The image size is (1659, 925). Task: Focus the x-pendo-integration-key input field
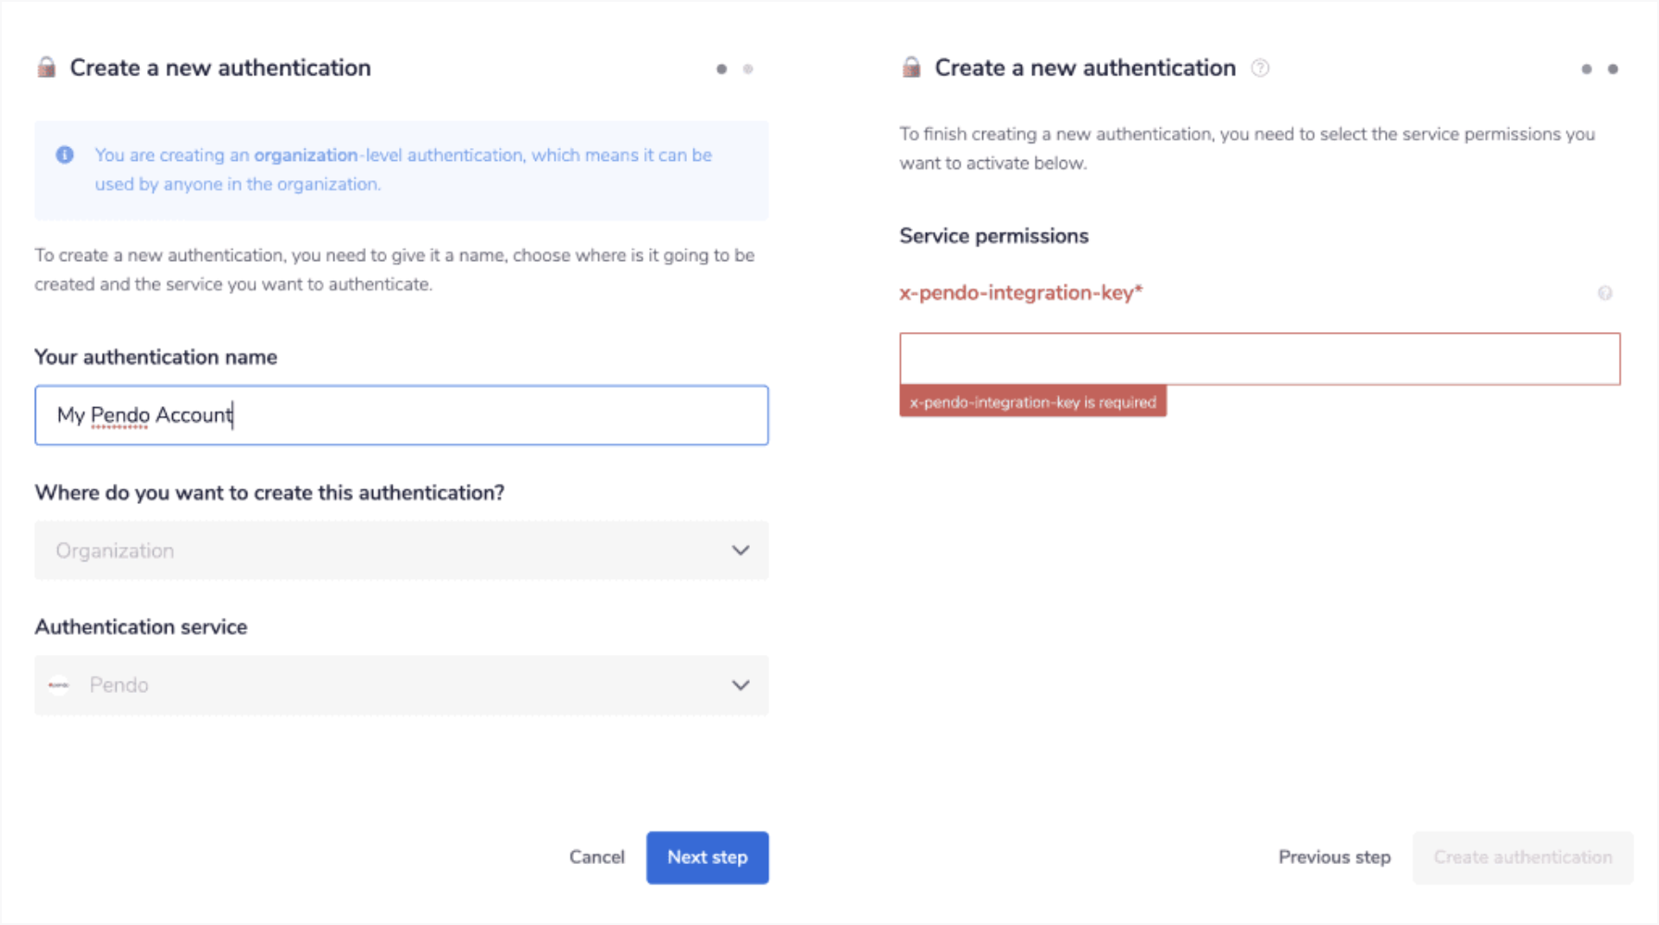click(1260, 359)
